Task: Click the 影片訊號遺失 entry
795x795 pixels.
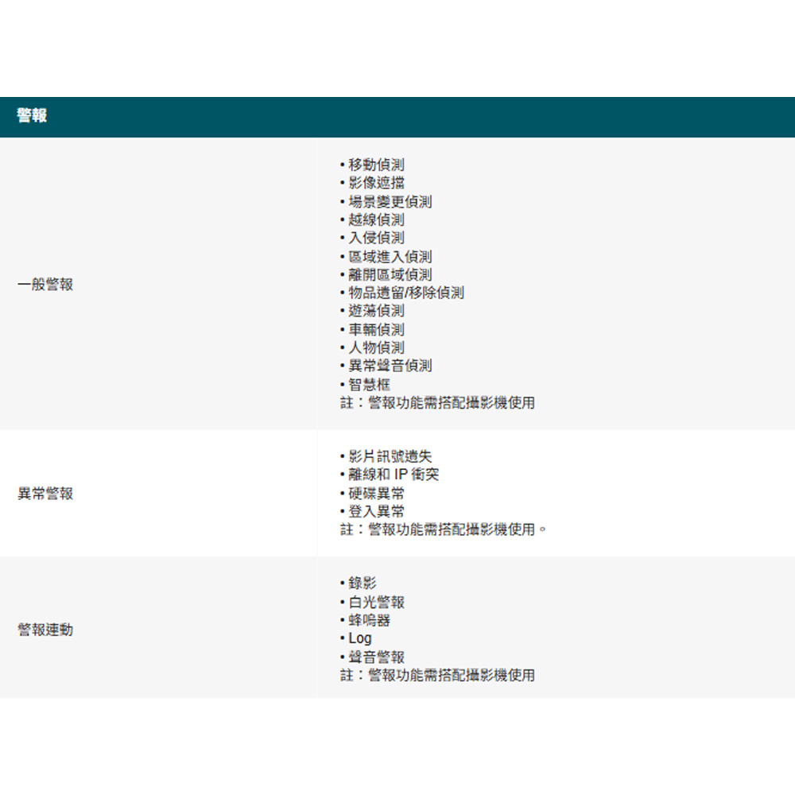Action: 390,456
